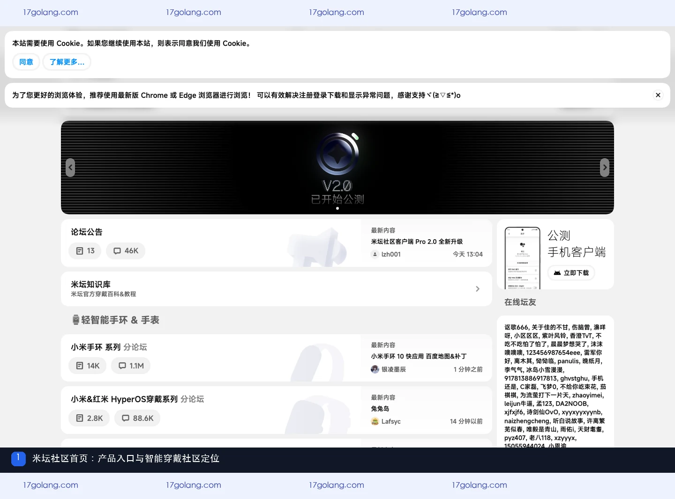Click 立即下载 Android download button

point(571,273)
